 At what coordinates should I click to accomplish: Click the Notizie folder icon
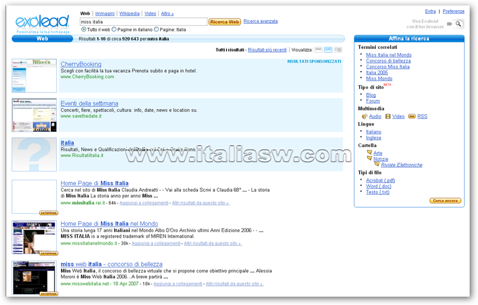[369, 158]
